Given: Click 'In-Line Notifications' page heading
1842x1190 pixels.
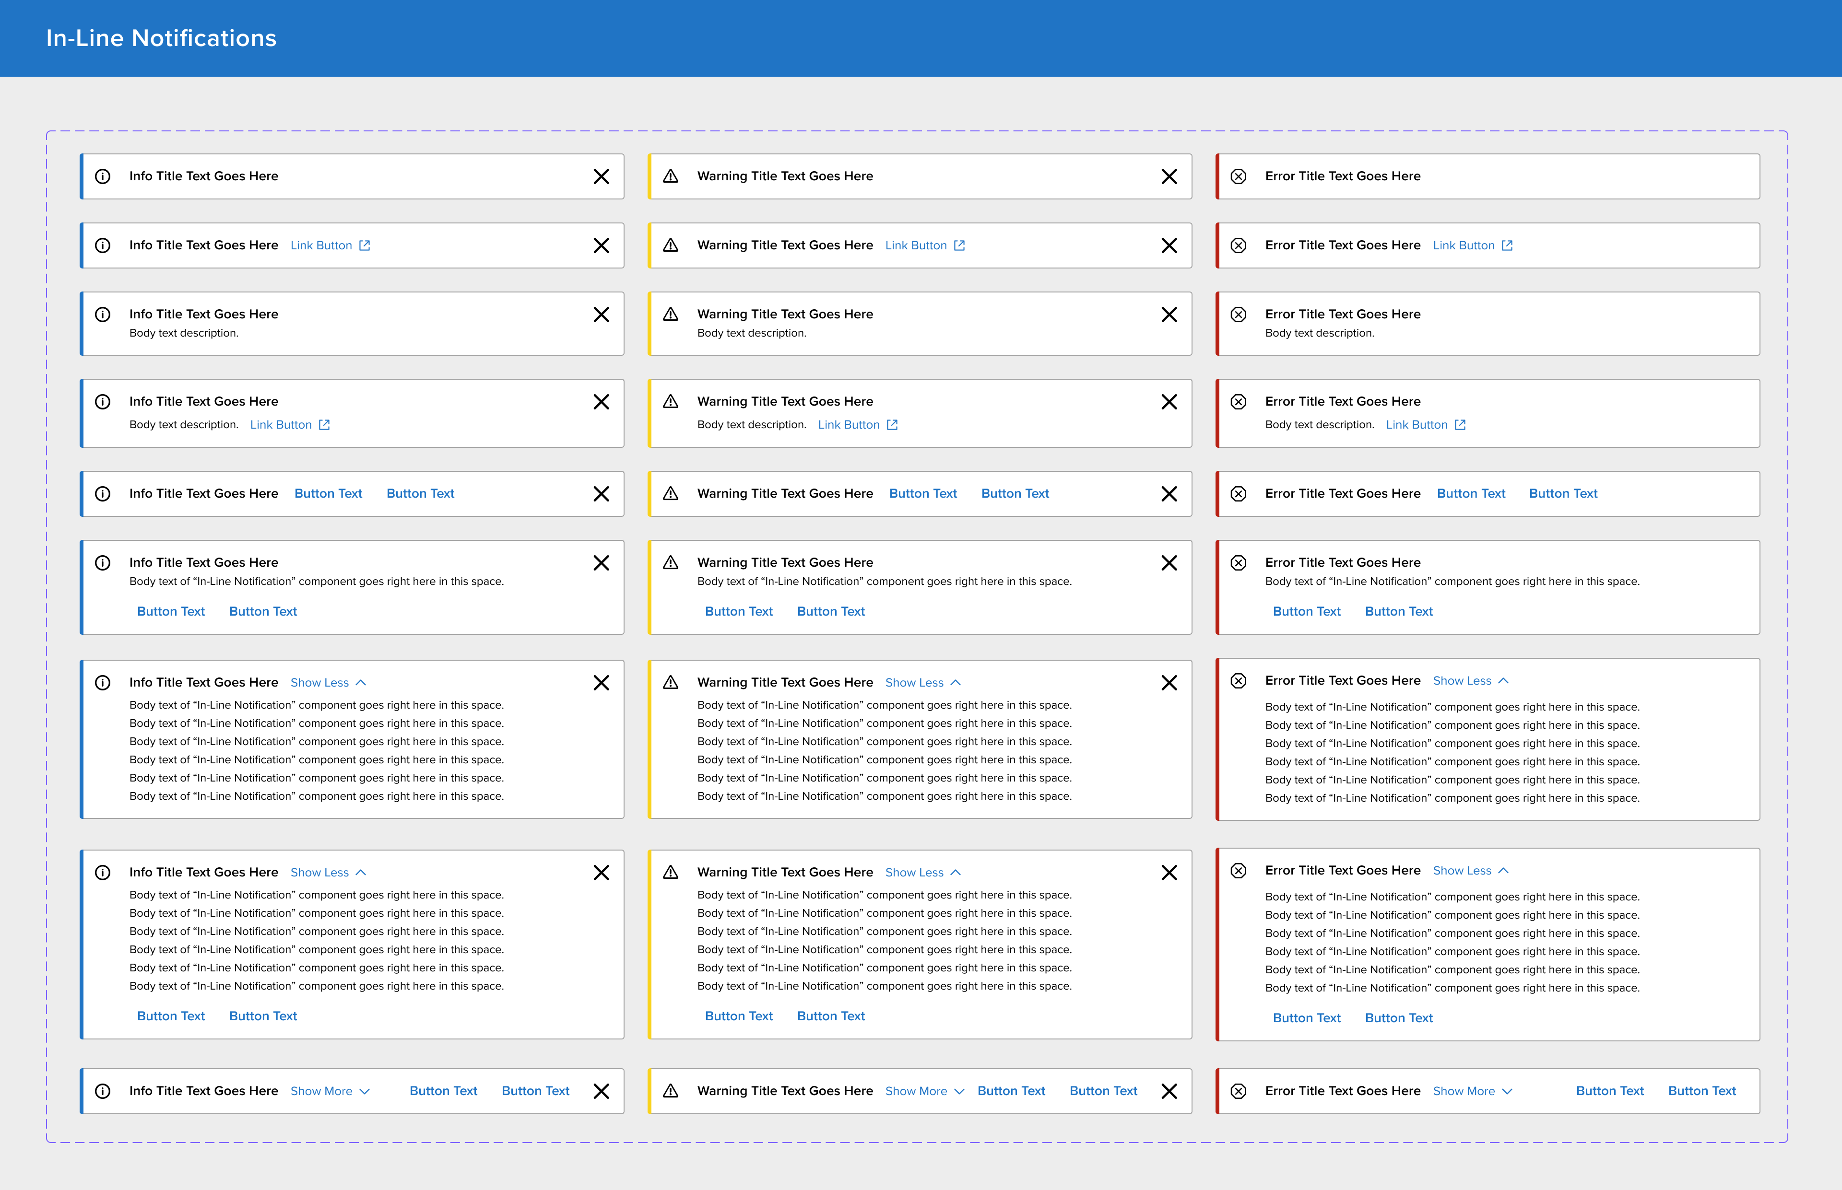Looking at the screenshot, I should (x=162, y=38).
